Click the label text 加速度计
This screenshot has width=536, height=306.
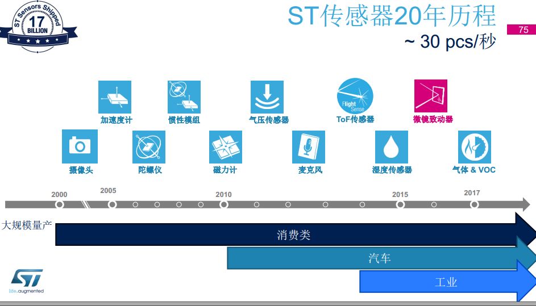pos(116,120)
